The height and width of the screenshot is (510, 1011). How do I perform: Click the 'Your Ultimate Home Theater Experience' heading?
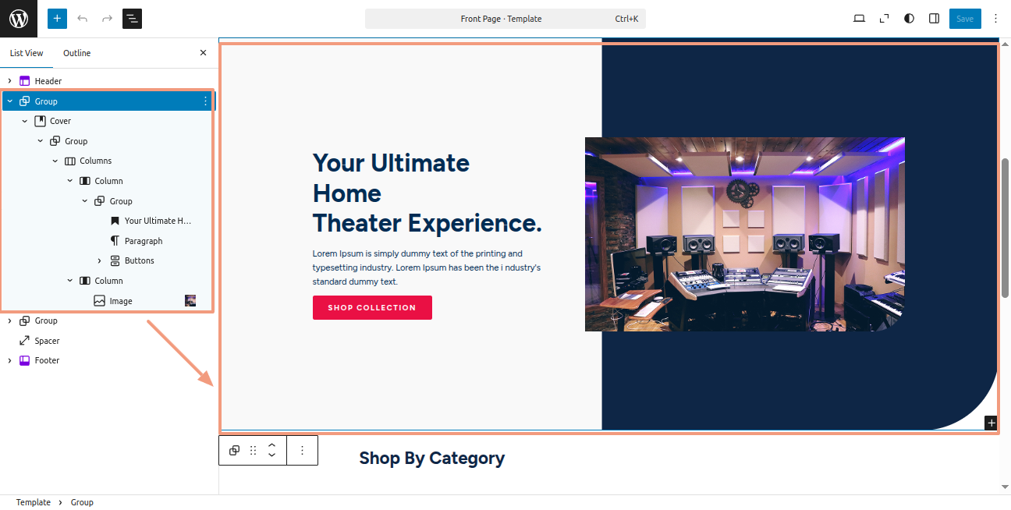tap(427, 193)
